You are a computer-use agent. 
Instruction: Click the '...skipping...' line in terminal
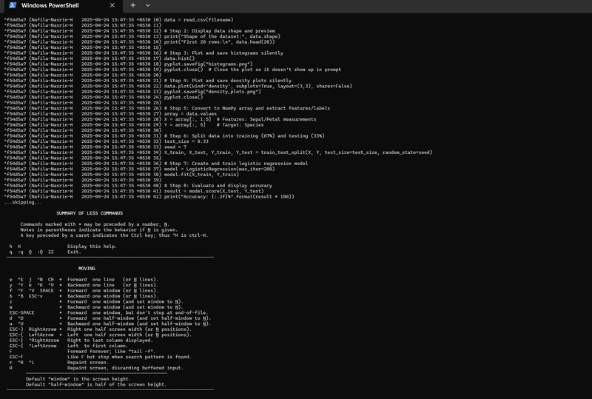click(x=23, y=203)
